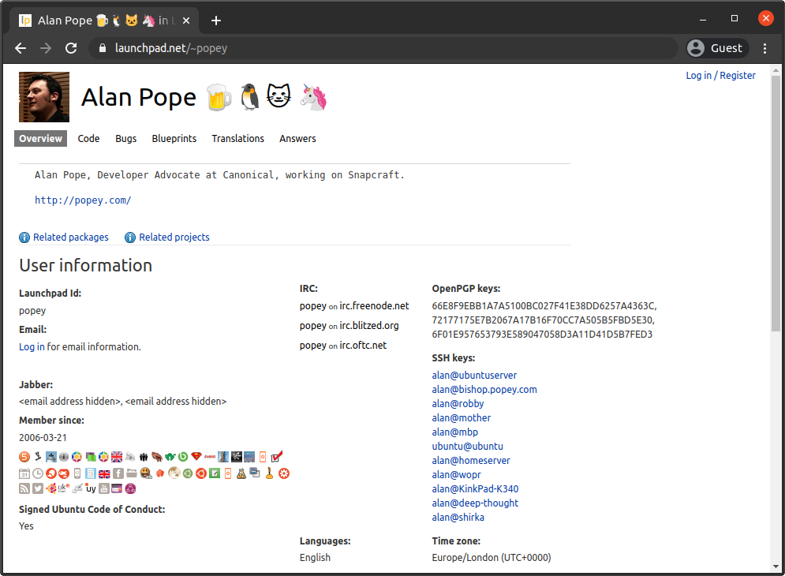Click the orange number 5 team badge
This screenshot has width=785, height=576.
click(24, 457)
